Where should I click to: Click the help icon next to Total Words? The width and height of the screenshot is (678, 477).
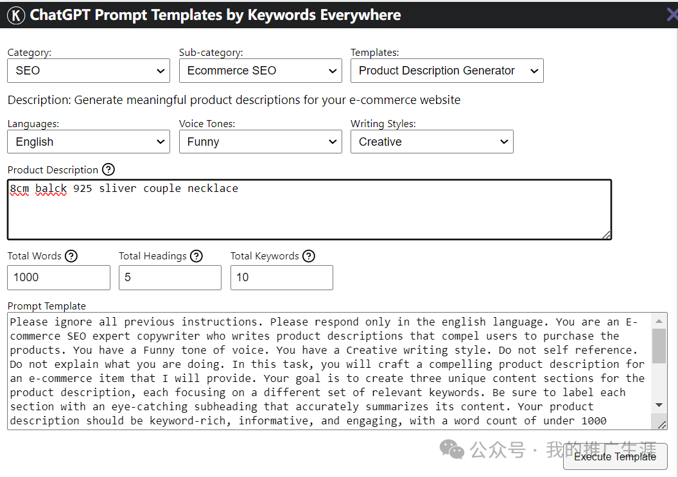(x=71, y=256)
